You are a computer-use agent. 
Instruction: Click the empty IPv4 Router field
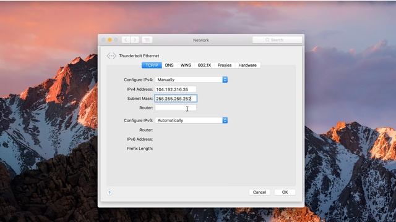pos(176,108)
